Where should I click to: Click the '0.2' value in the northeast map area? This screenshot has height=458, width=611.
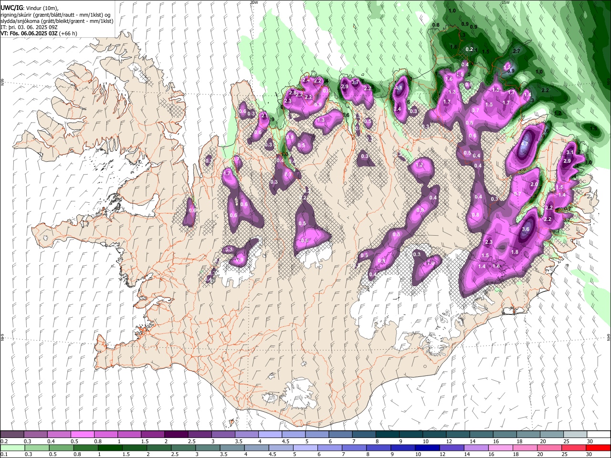point(469,49)
